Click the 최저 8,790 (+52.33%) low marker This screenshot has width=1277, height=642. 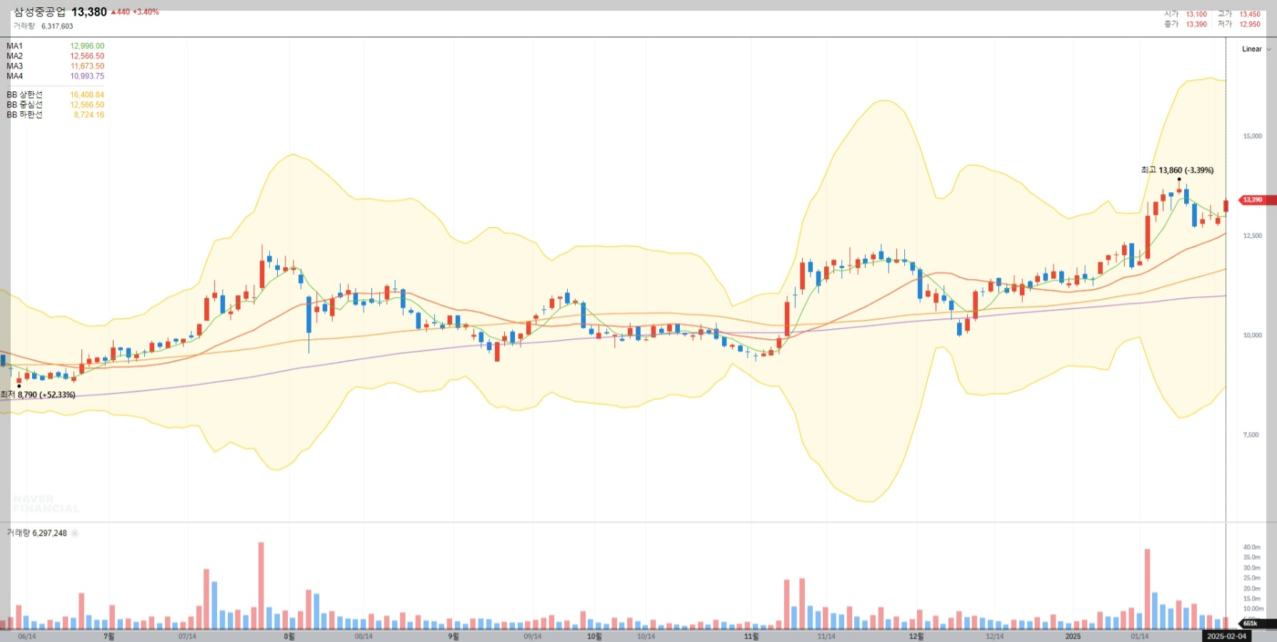(38, 395)
